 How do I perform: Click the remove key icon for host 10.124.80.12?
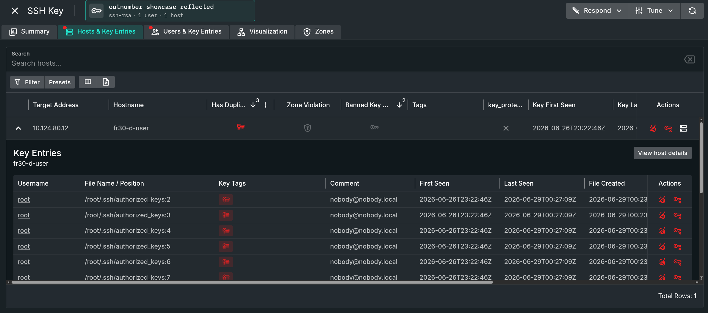coord(668,128)
